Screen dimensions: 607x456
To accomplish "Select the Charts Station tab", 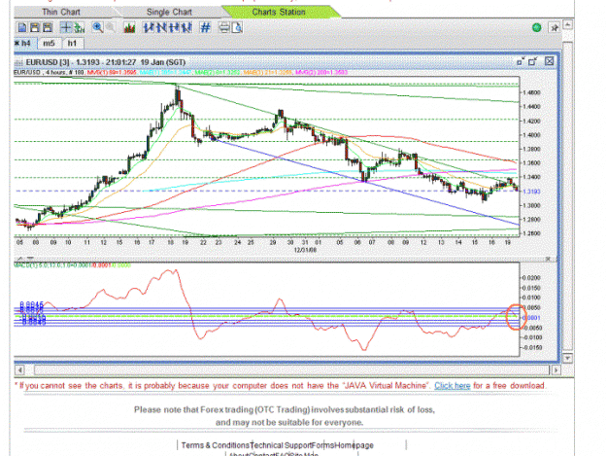I will click(279, 12).
